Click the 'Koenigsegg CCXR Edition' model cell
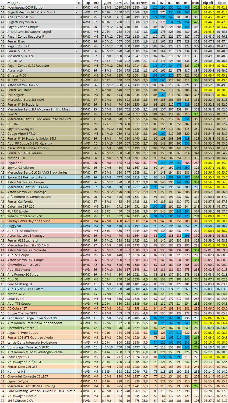Screen dimensions: 228x403 pyautogui.click(x=41, y=8)
